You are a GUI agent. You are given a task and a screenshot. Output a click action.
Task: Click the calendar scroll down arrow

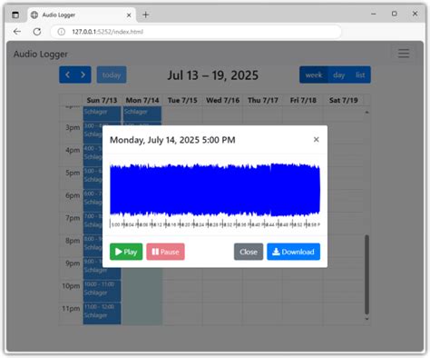(x=366, y=319)
